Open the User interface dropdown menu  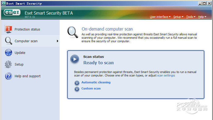pyautogui.click(x=160, y=17)
